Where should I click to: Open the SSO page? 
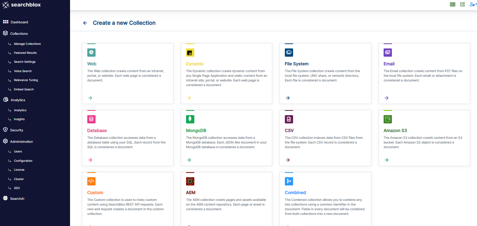17,188
